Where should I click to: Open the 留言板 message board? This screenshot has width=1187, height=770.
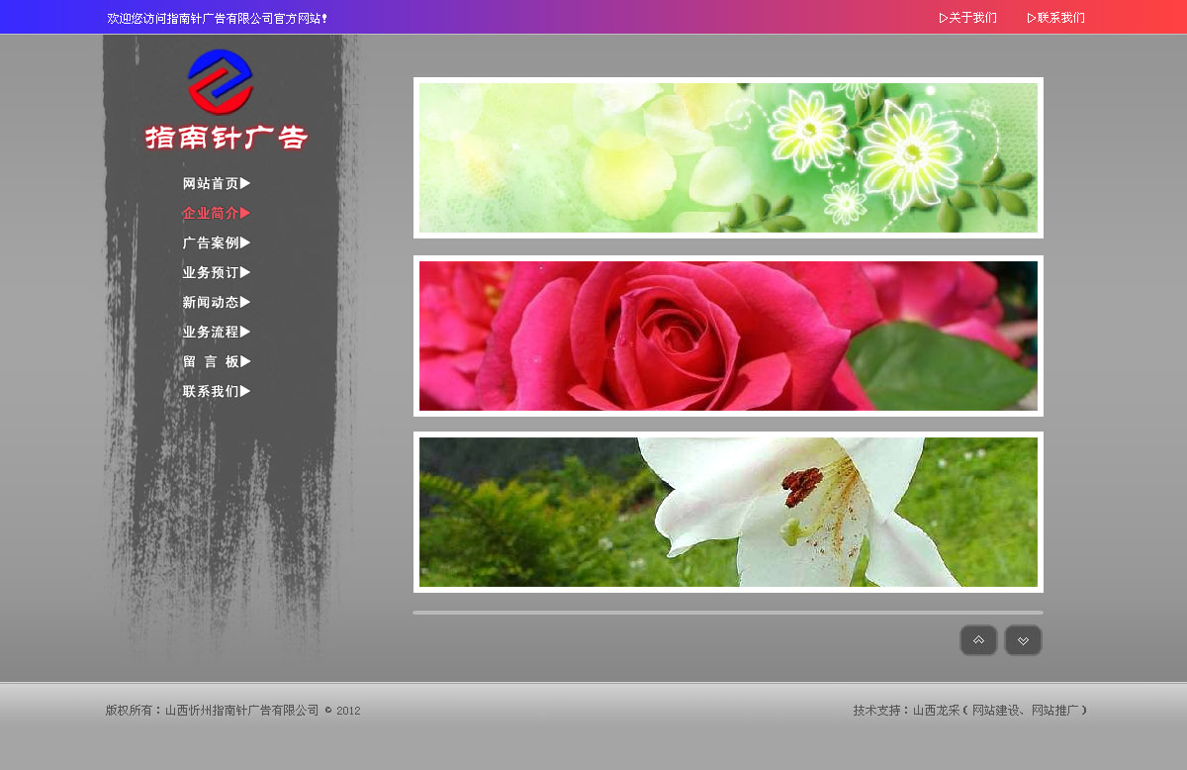tap(217, 362)
